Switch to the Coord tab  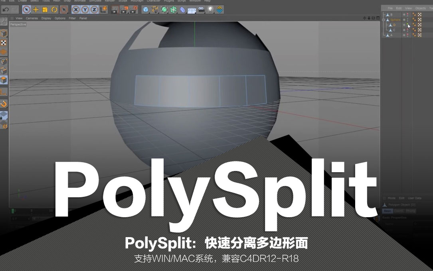click(x=399, y=211)
